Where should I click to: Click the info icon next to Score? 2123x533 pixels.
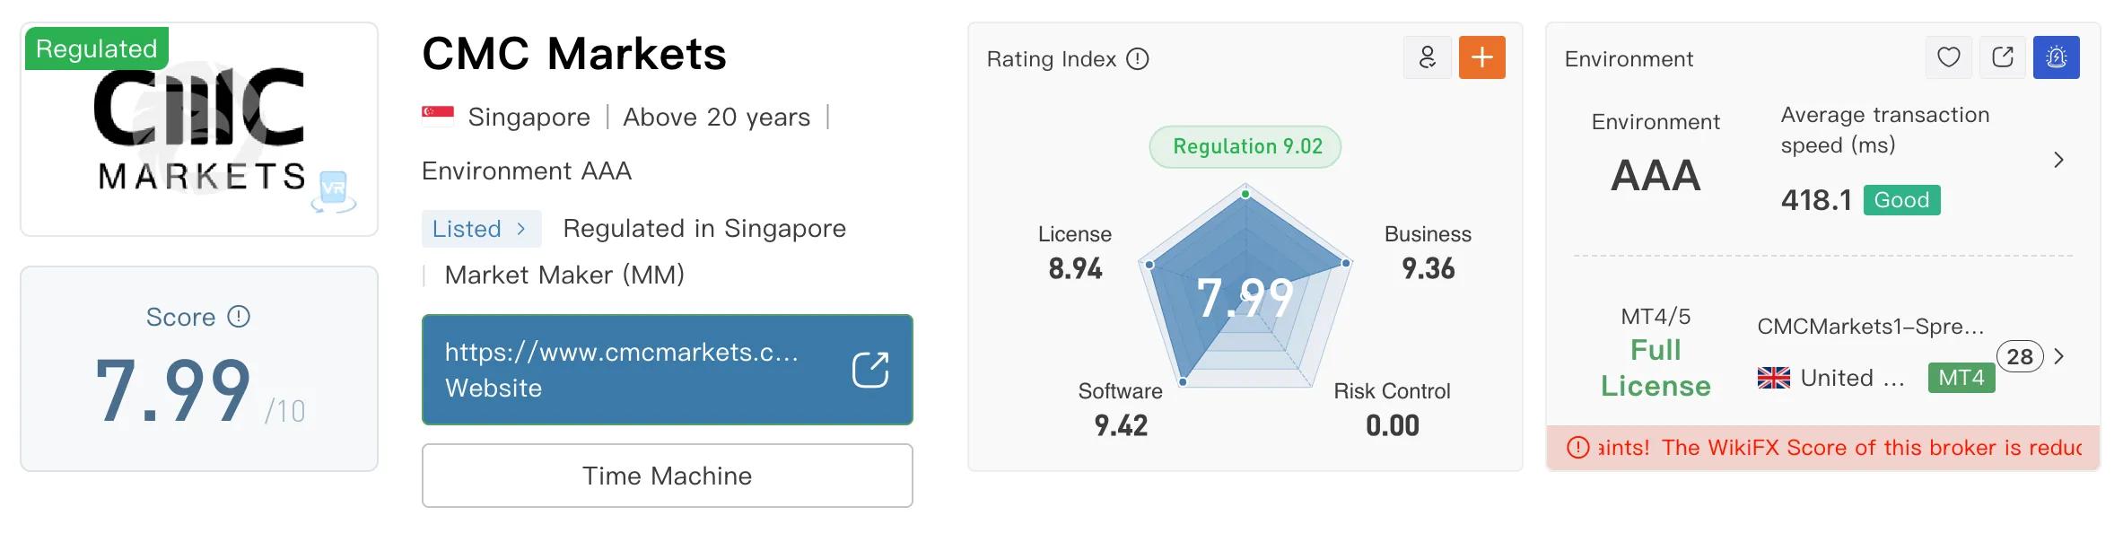point(239,317)
